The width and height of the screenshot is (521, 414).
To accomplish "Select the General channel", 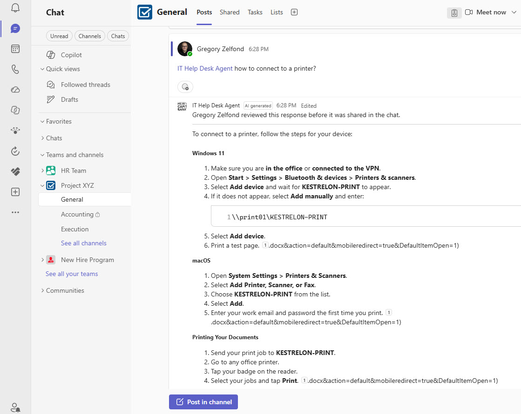I will [85, 199].
